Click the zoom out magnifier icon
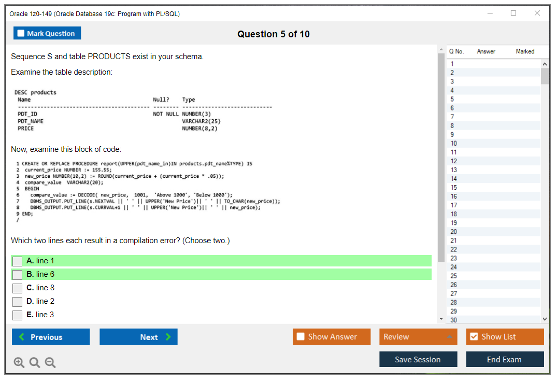557x381 pixels. pos(50,363)
